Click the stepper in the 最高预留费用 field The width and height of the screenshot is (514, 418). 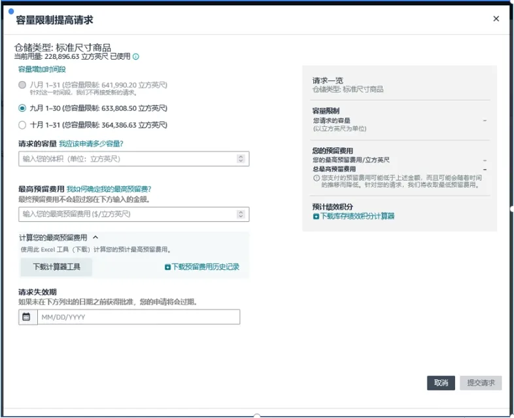[241, 214]
